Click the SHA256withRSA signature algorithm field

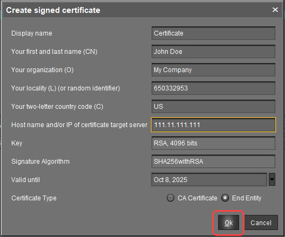(x=213, y=162)
